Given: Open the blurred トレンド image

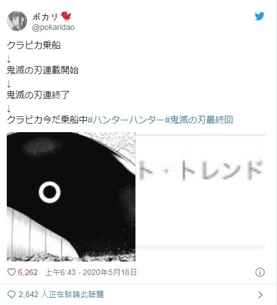Looking at the screenshot, I should (x=200, y=191).
